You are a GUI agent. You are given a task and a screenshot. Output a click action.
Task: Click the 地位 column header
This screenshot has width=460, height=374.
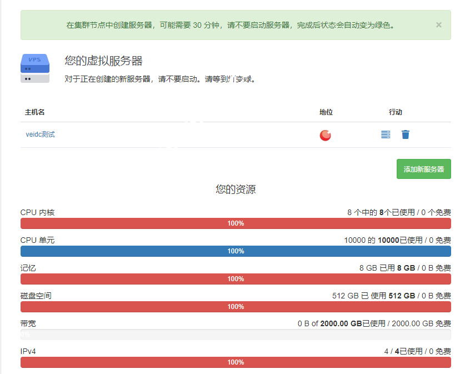[x=326, y=112]
